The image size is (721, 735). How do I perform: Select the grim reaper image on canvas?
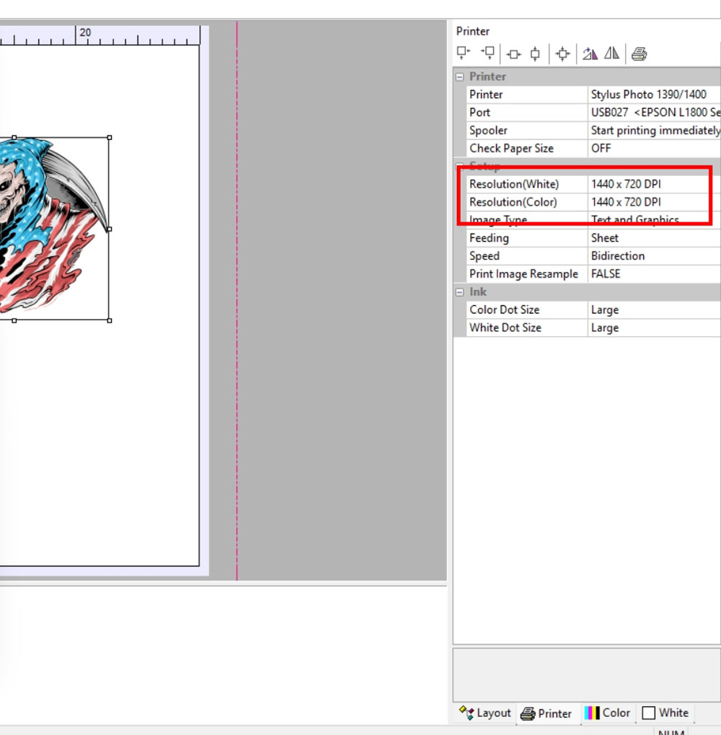point(54,229)
